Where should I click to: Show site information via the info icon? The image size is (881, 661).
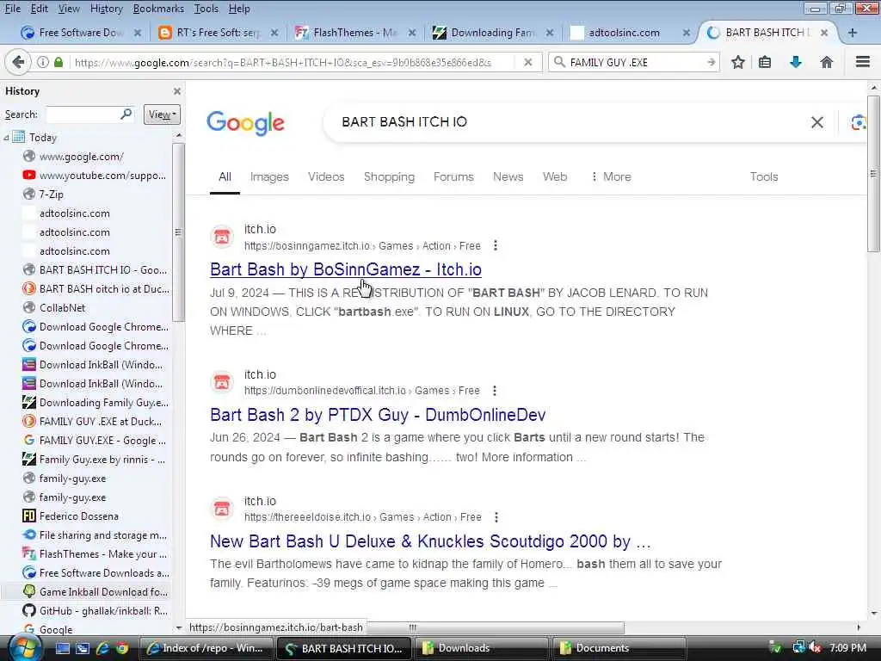coord(43,62)
